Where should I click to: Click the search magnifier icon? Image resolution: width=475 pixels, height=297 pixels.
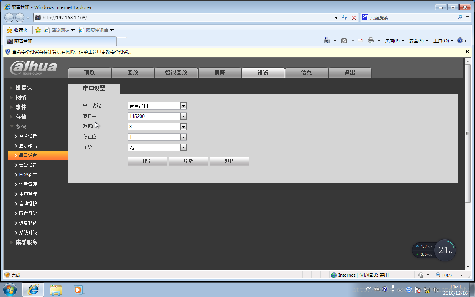(460, 17)
